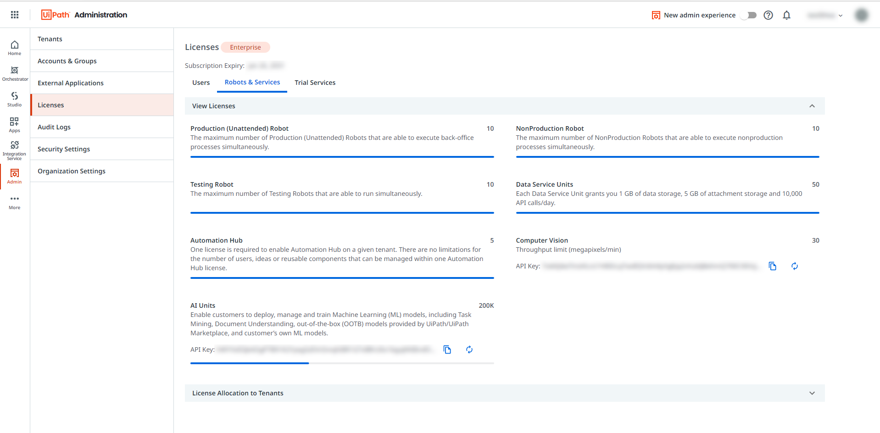Open Studio from the left rail
The image size is (880, 433).
click(15, 99)
